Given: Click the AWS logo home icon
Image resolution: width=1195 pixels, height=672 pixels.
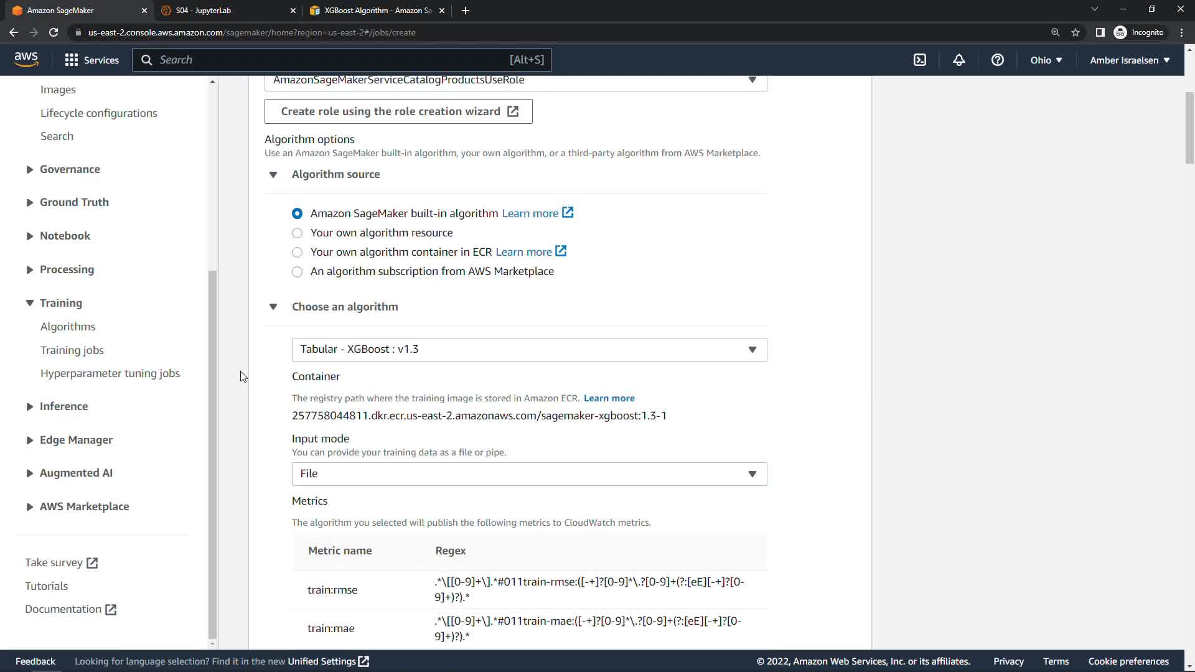Looking at the screenshot, I should [x=26, y=60].
